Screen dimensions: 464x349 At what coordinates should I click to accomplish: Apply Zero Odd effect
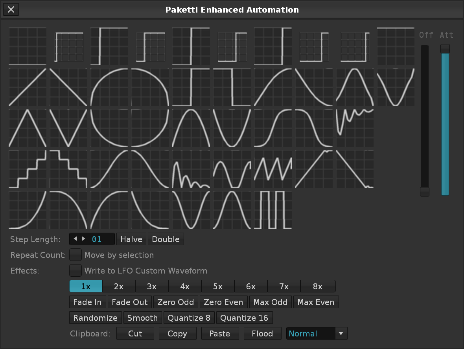click(x=175, y=302)
